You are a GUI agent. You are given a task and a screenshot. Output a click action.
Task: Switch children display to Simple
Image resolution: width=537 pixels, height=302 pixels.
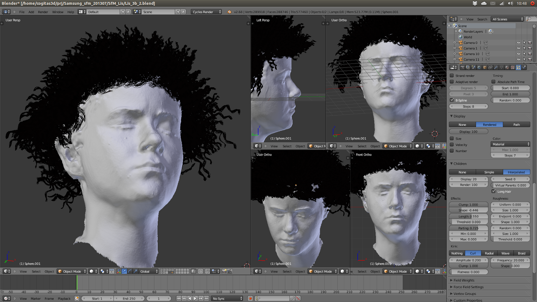pyautogui.click(x=489, y=172)
